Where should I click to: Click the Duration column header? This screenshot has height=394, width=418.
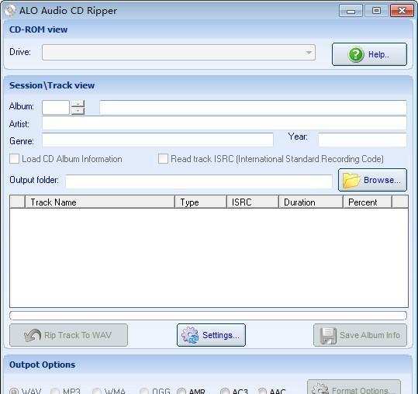click(310, 202)
